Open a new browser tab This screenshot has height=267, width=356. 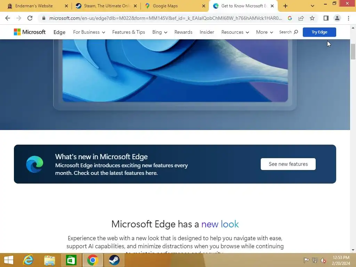click(x=285, y=6)
